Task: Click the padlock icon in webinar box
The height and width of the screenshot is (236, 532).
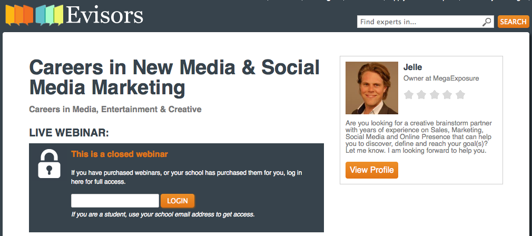Action: [x=49, y=163]
